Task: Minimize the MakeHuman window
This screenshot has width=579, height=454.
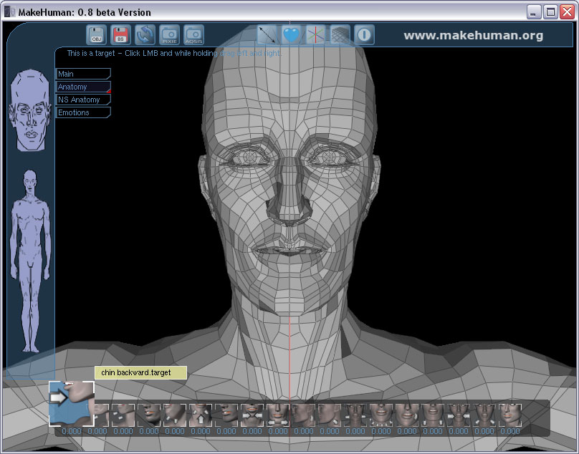Action: point(533,12)
